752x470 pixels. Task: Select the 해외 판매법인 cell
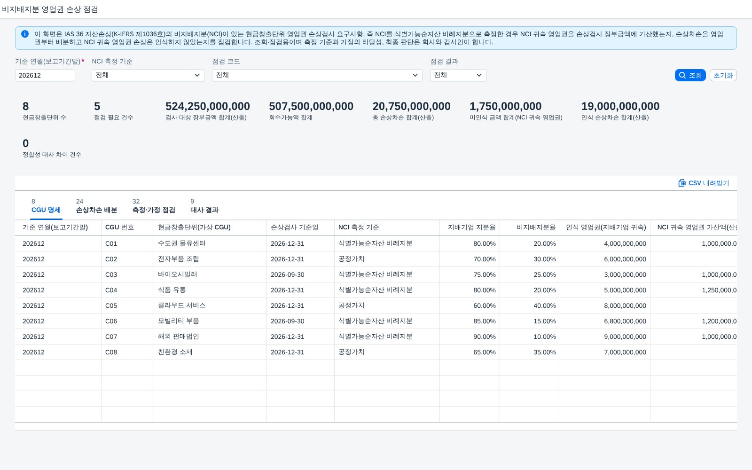210,337
